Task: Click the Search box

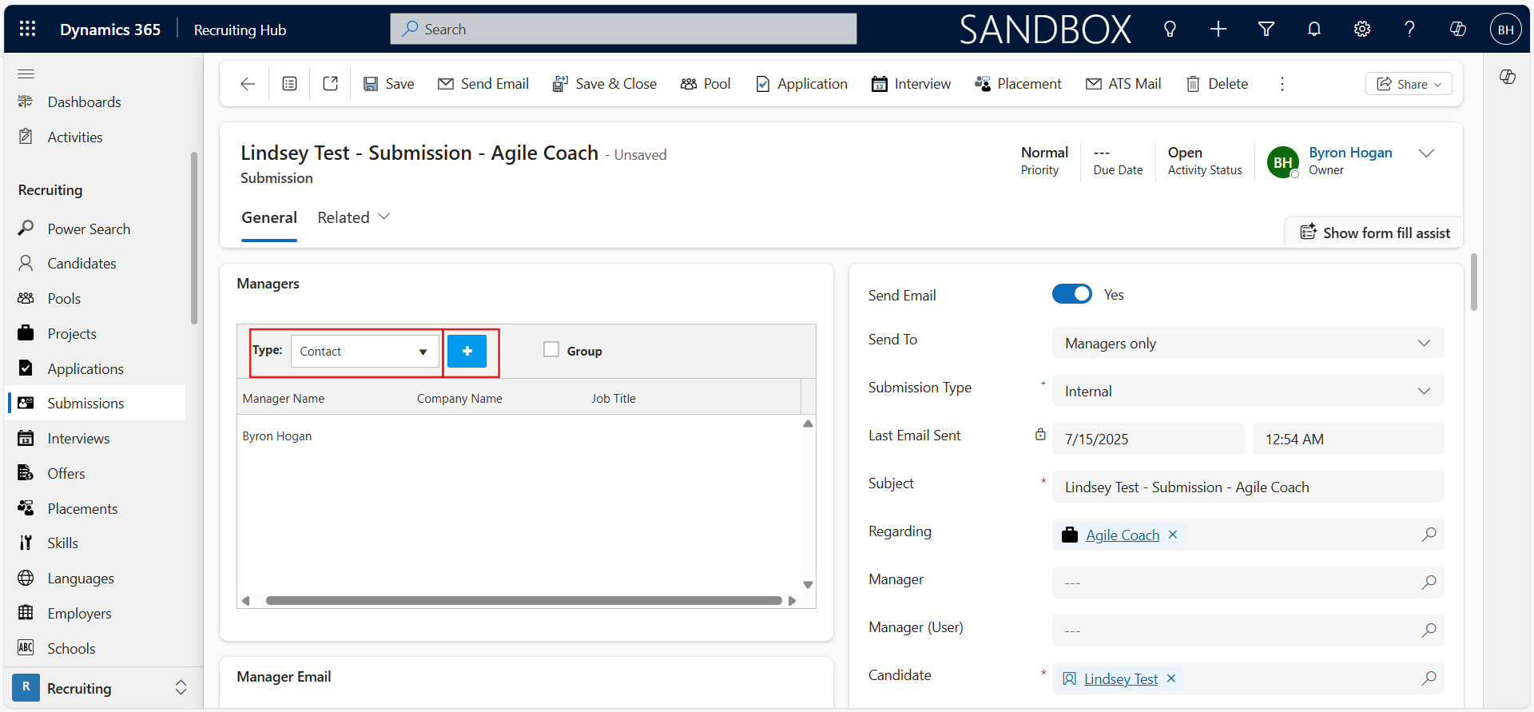Action: tap(623, 29)
